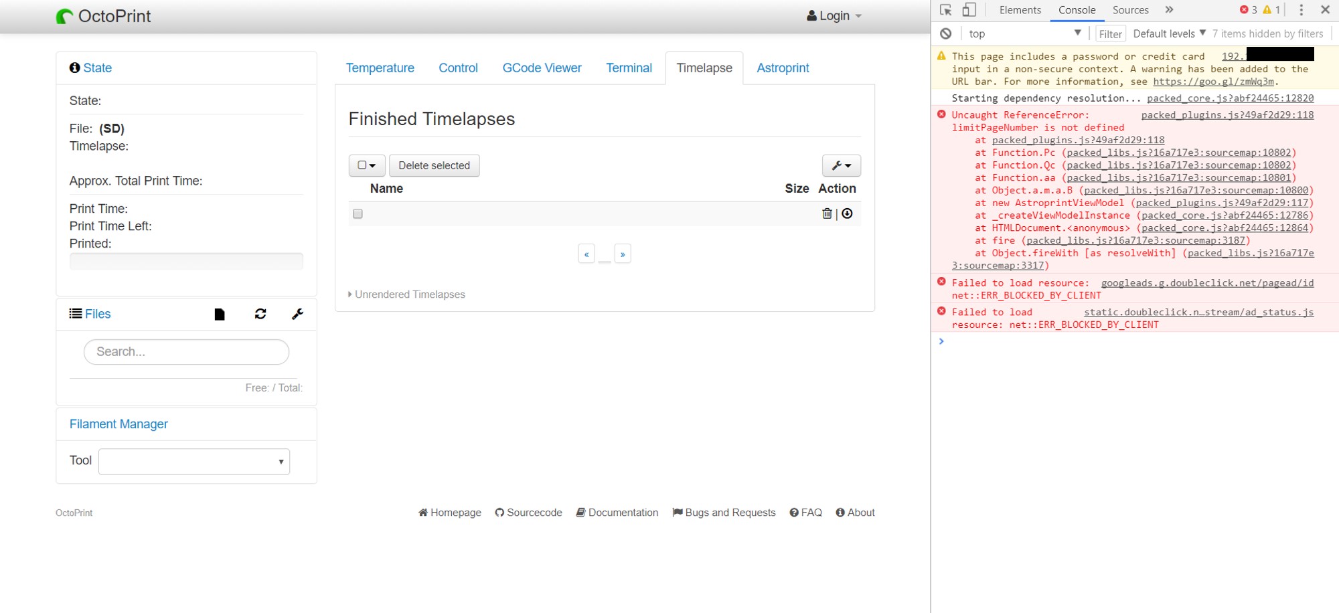1339x613 pixels.
Task: Click the OctoPrint logo icon
Action: [x=64, y=16]
